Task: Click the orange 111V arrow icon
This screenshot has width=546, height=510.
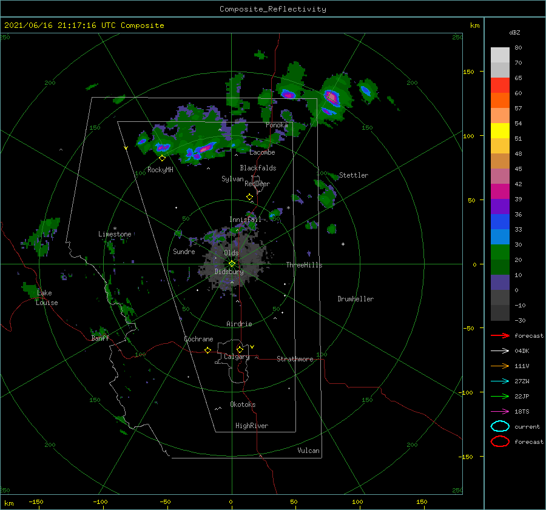Action: [x=500, y=366]
